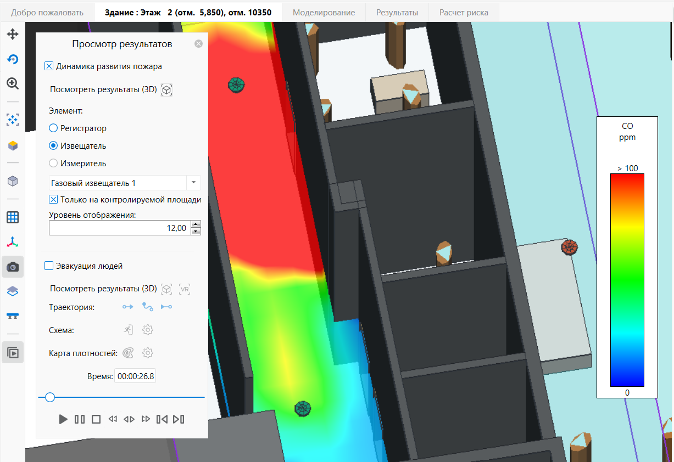674x462 pixels.
Task: Open the gear settings in Схема row
Action: point(147,330)
